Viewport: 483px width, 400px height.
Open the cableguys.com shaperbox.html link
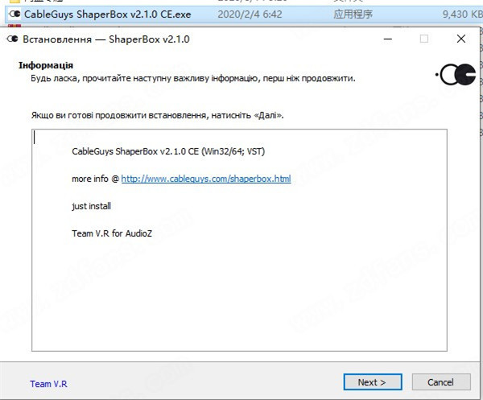point(206,179)
